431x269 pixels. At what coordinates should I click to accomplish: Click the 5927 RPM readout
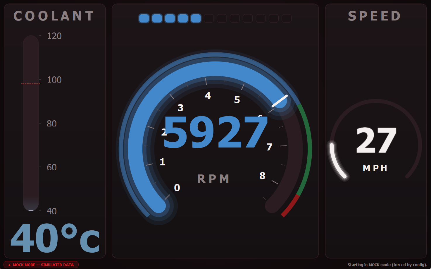coord(215,132)
